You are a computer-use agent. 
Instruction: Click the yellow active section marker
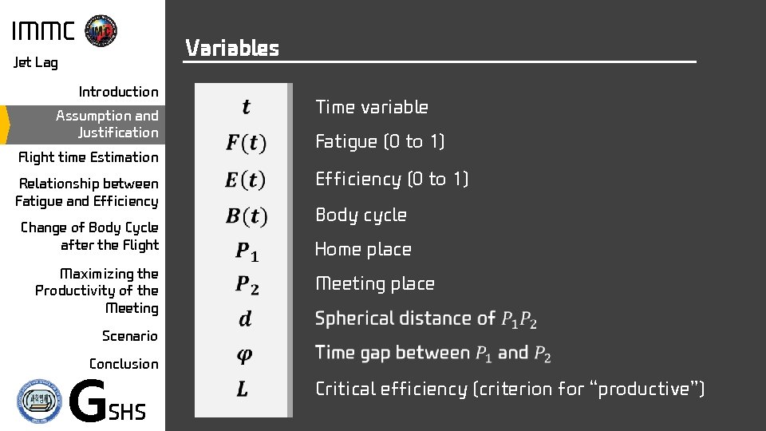click(4, 125)
